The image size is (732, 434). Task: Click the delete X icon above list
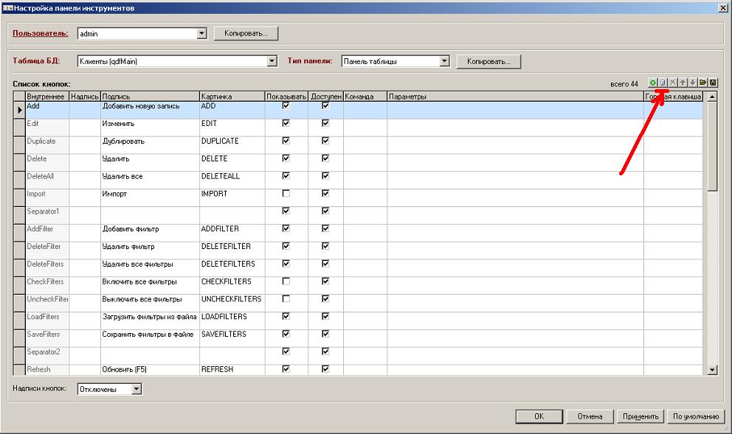672,83
